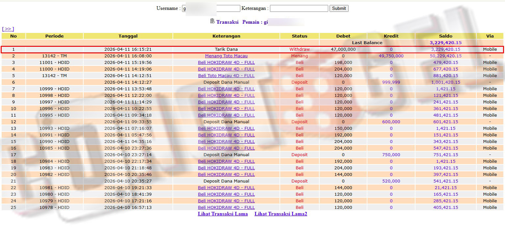Open Beli HOKIDRAW link for period 10996

(226, 109)
